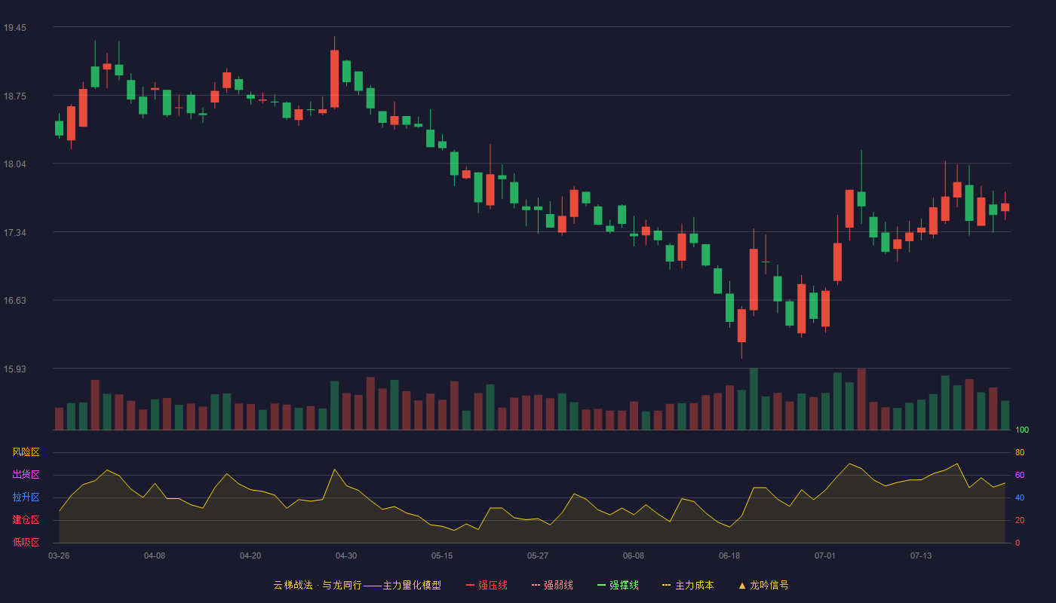Click the 19.45 price axis label
Image resolution: width=1056 pixels, height=603 pixels.
[x=15, y=28]
